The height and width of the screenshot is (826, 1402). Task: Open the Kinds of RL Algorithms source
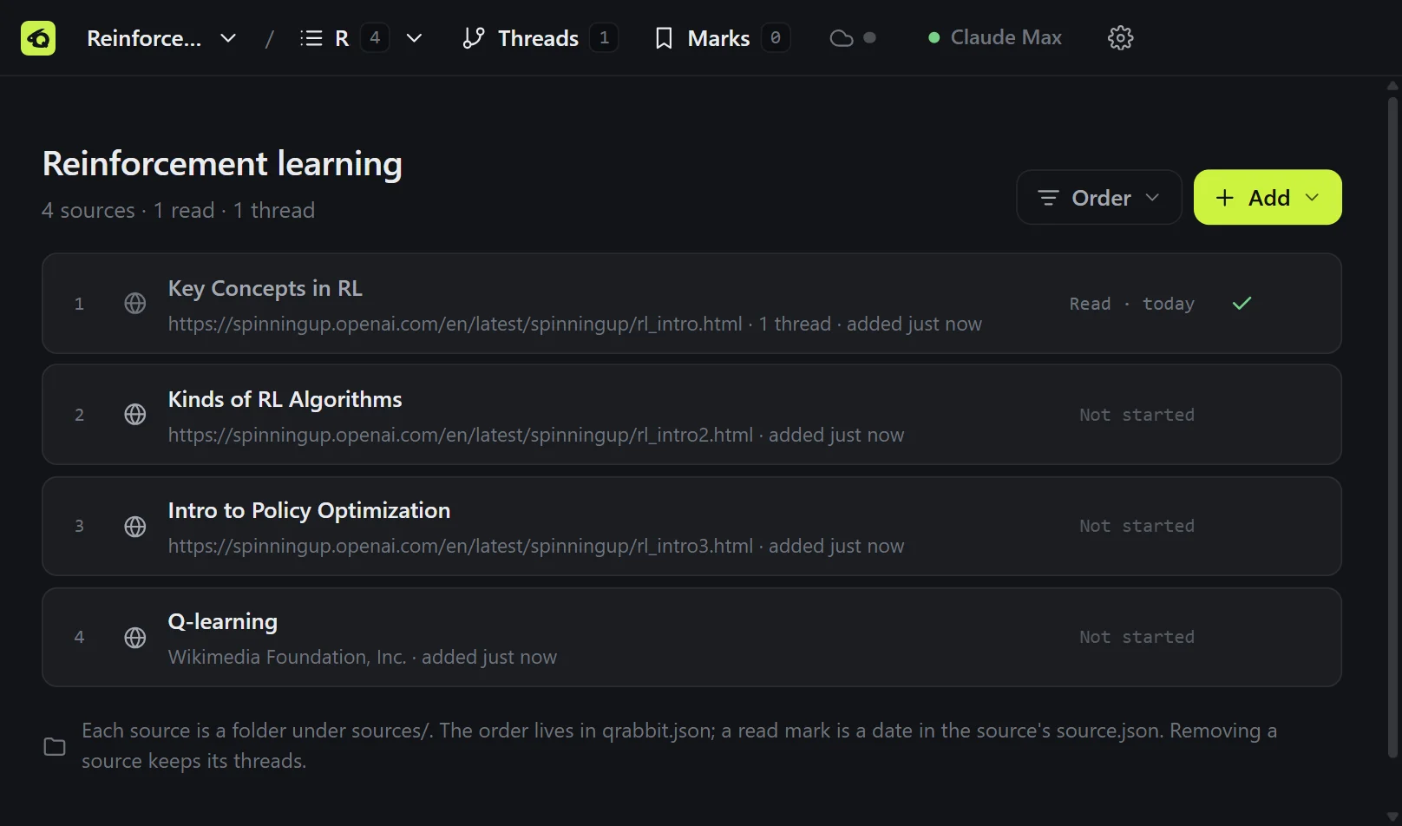(691, 415)
